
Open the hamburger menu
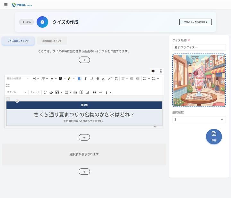click(x=6, y=5)
